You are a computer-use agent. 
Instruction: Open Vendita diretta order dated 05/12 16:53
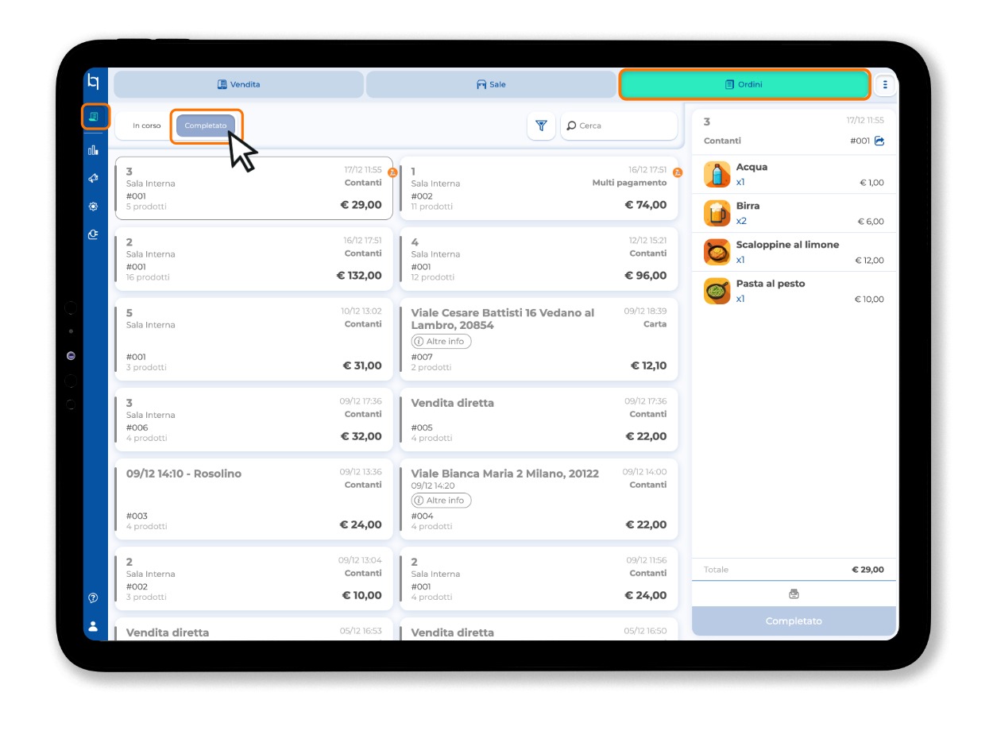254,630
